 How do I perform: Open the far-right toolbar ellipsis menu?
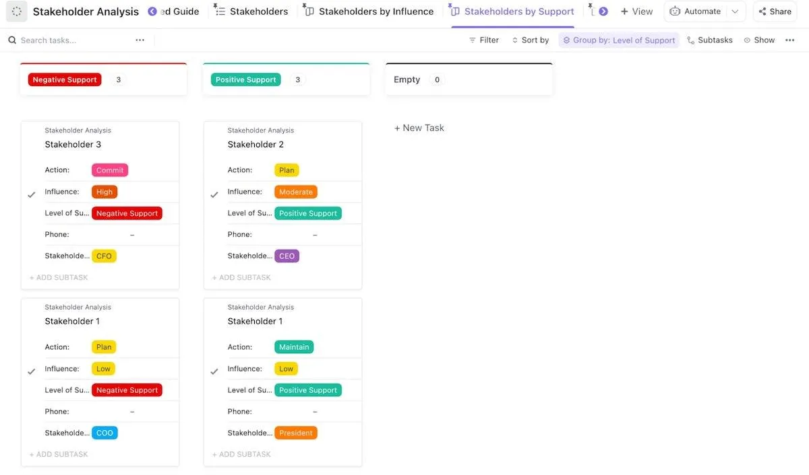(790, 40)
